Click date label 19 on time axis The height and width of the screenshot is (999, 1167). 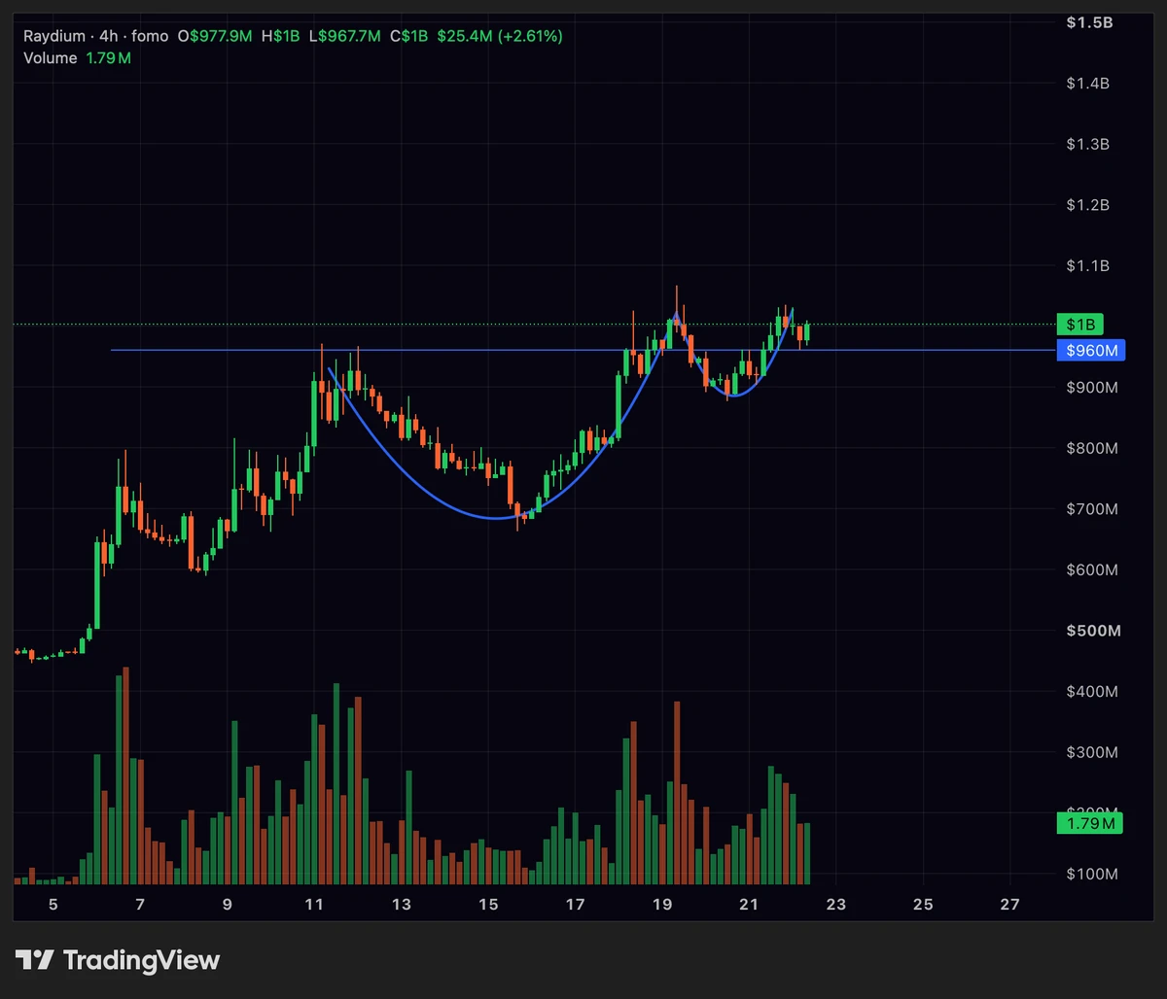pyautogui.click(x=662, y=905)
